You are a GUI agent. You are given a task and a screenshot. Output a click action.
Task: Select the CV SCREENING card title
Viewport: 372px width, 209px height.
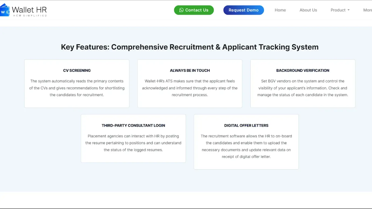coord(77,70)
